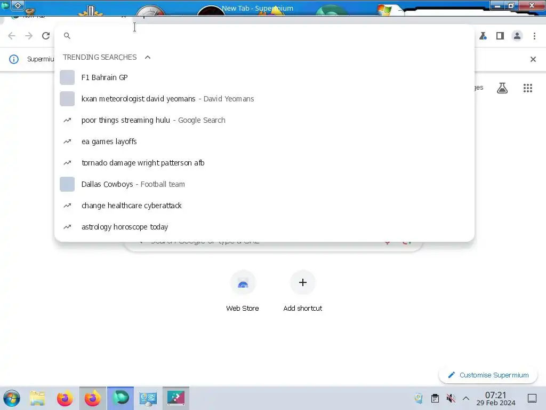Select tornado damage wright patterson afb
This screenshot has height=410, width=546.
coord(264,163)
